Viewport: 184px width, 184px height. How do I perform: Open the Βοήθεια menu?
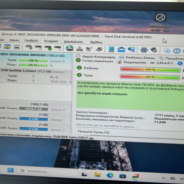coord(96,42)
